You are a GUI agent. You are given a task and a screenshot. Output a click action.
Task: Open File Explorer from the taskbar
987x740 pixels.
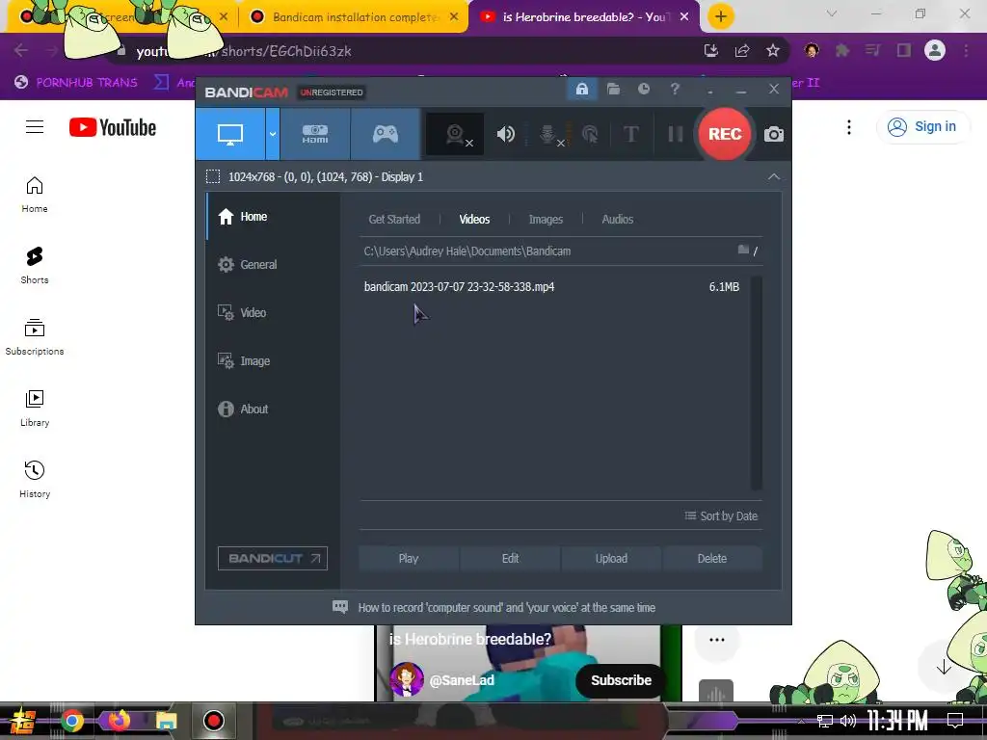166,721
